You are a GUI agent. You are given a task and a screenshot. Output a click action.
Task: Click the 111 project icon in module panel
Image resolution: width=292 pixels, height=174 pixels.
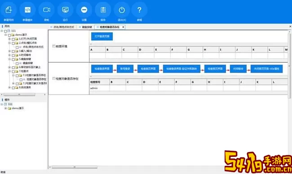tap(5, 104)
